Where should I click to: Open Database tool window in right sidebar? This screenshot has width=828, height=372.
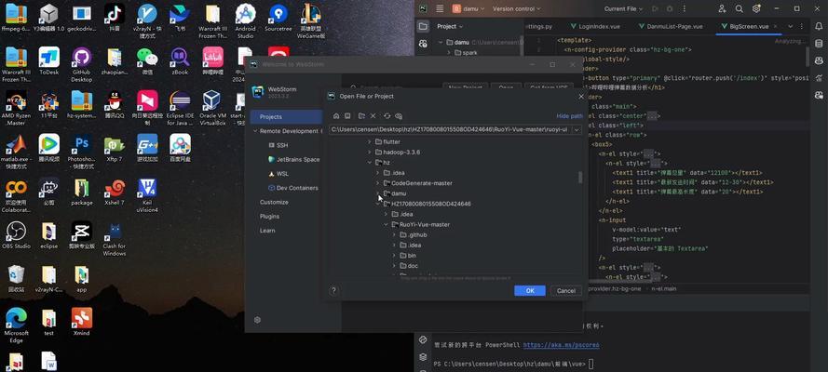(x=819, y=45)
